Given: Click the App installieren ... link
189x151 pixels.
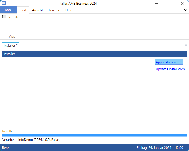Looking at the screenshot, I should (x=168, y=62).
